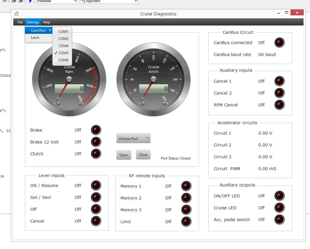Open the Release configuration dropdown in IDE
The image size is (310, 249).
click(57, 1)
